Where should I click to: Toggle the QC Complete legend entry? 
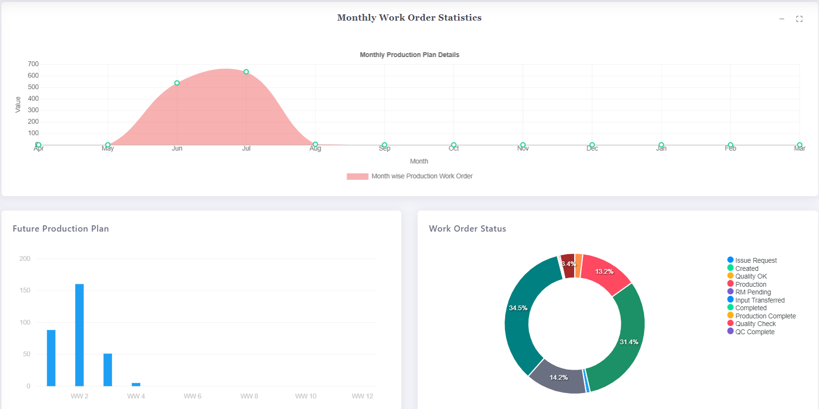pos(751,332)
